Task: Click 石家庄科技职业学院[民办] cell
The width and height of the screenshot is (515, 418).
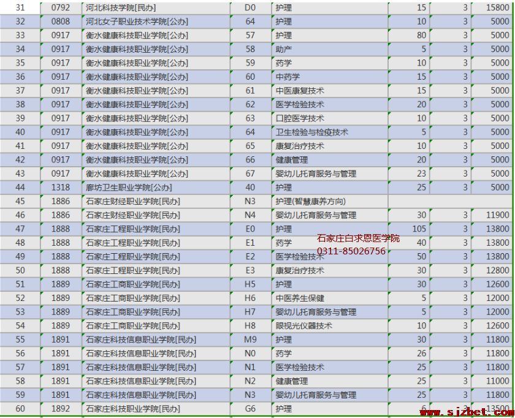Action: click(x=156, y=409)
